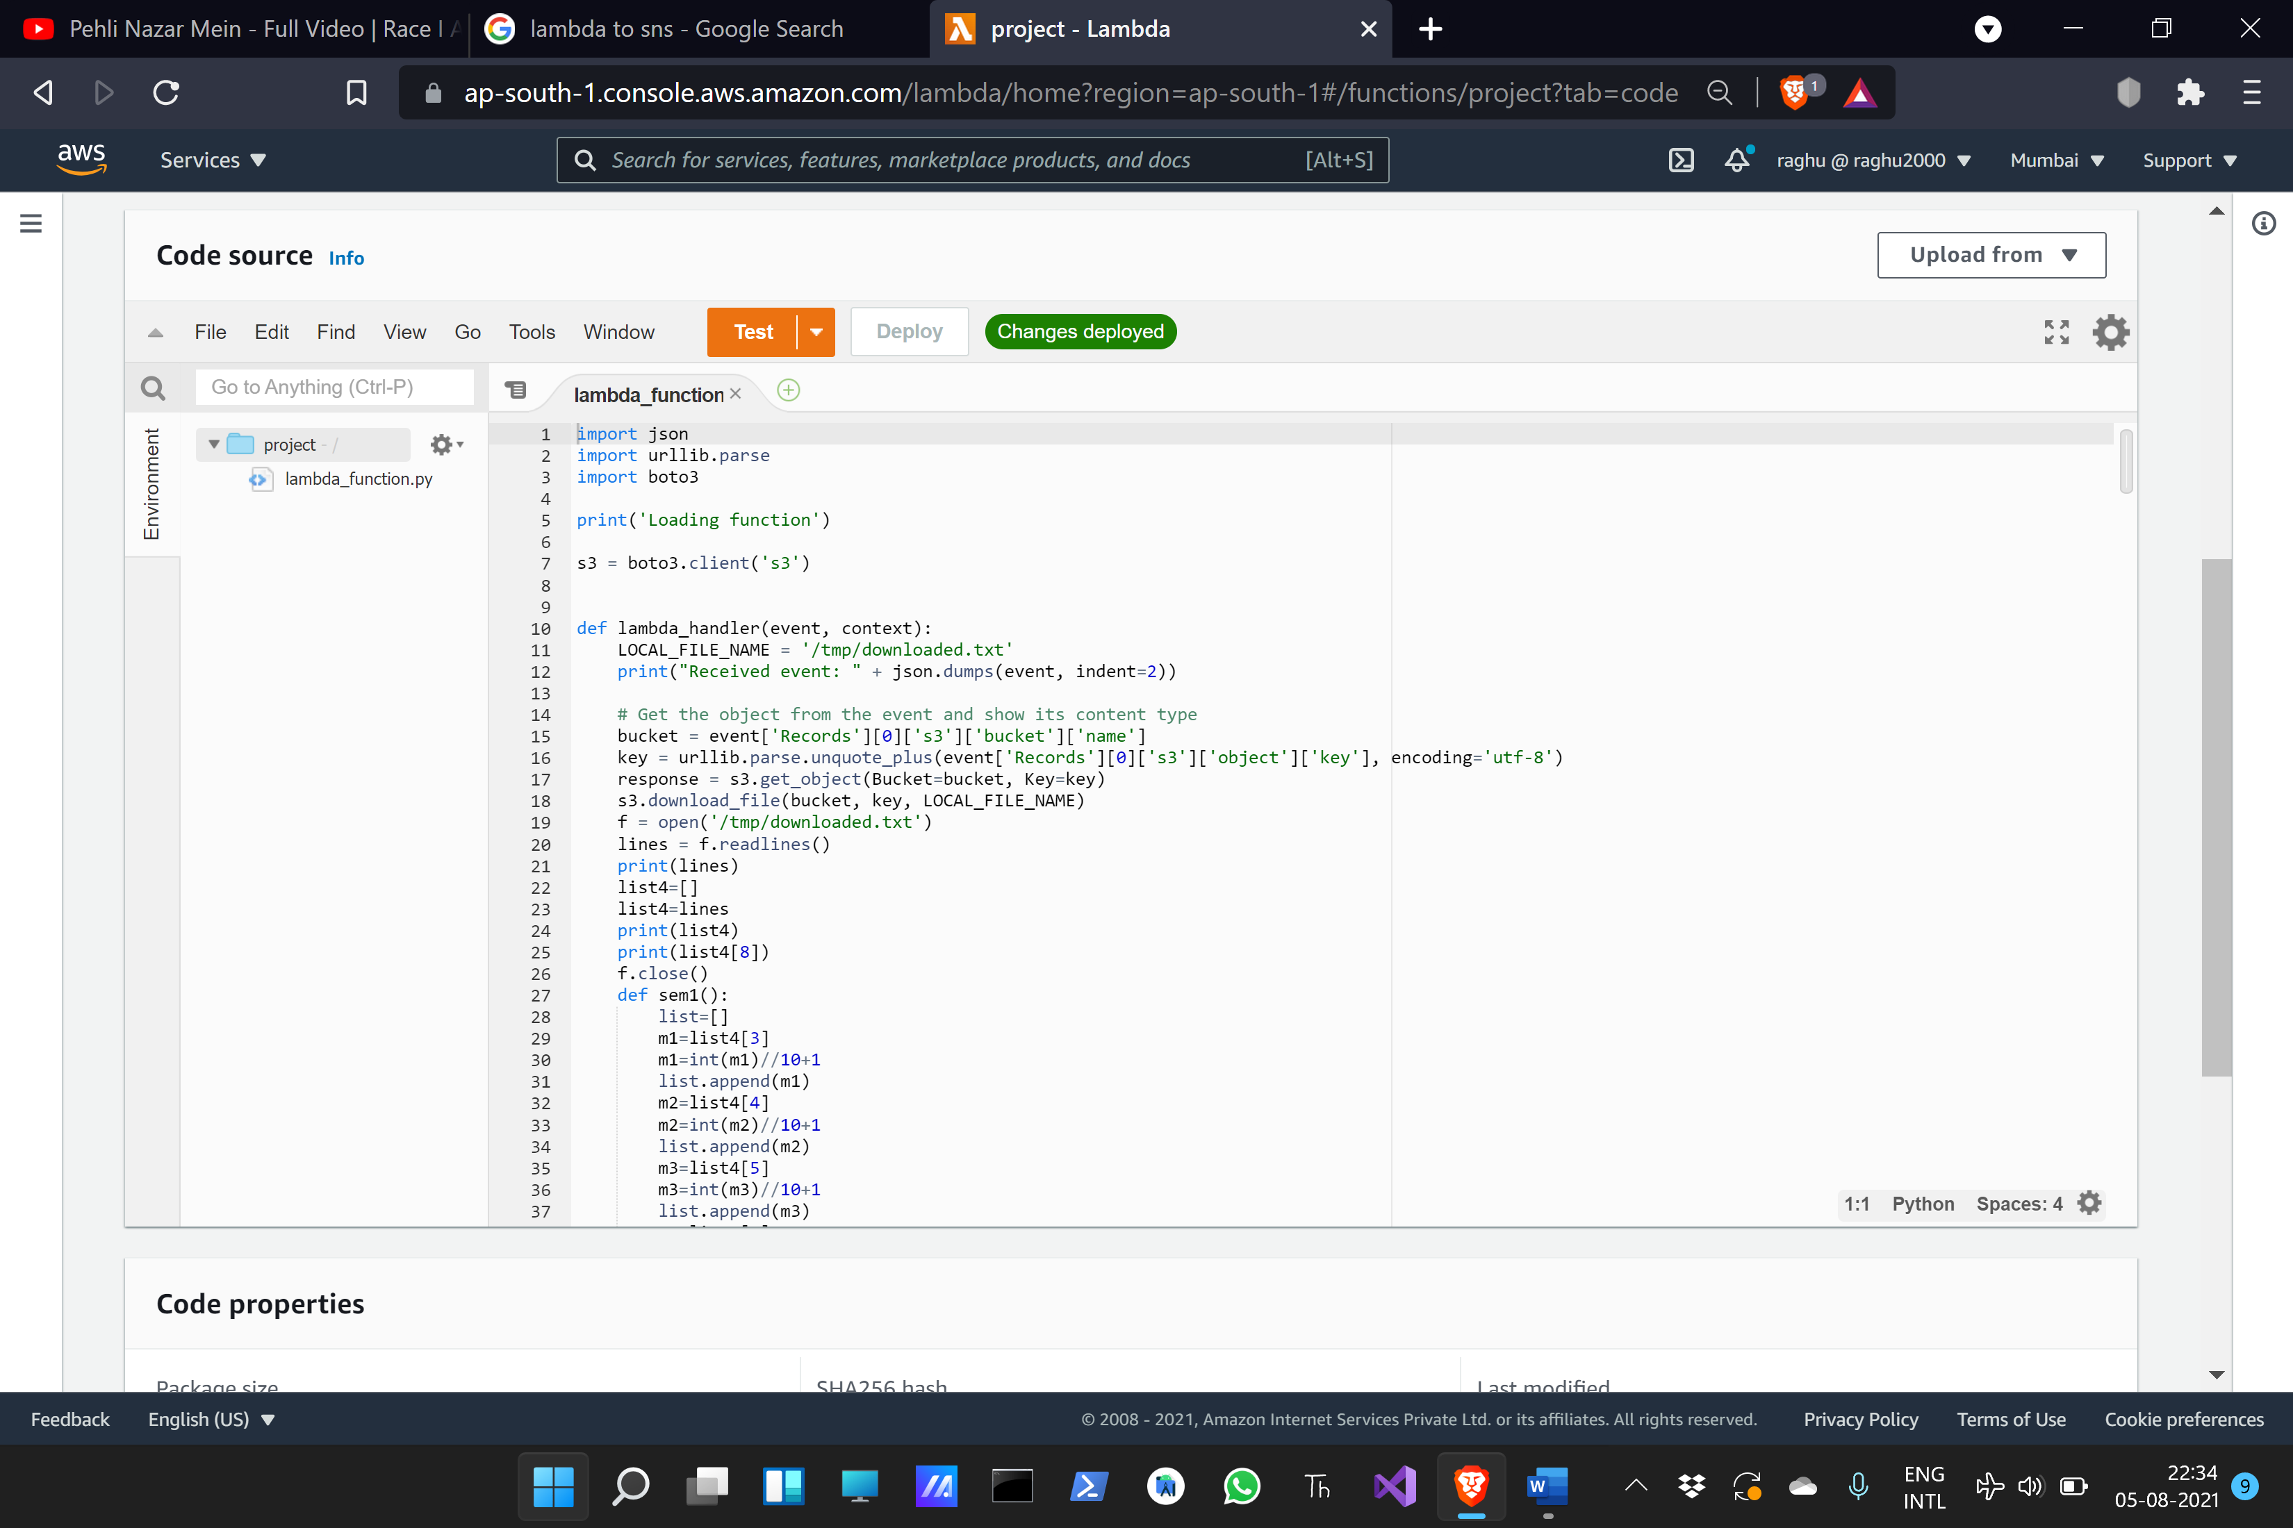Open Visual Studio from the taskbar

tap(1394, 1485)
